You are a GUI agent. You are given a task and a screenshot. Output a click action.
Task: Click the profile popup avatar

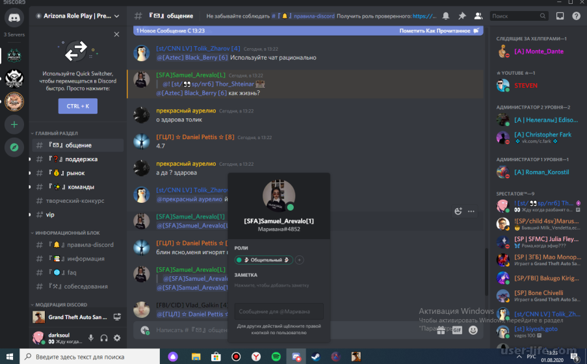point(278,196)
